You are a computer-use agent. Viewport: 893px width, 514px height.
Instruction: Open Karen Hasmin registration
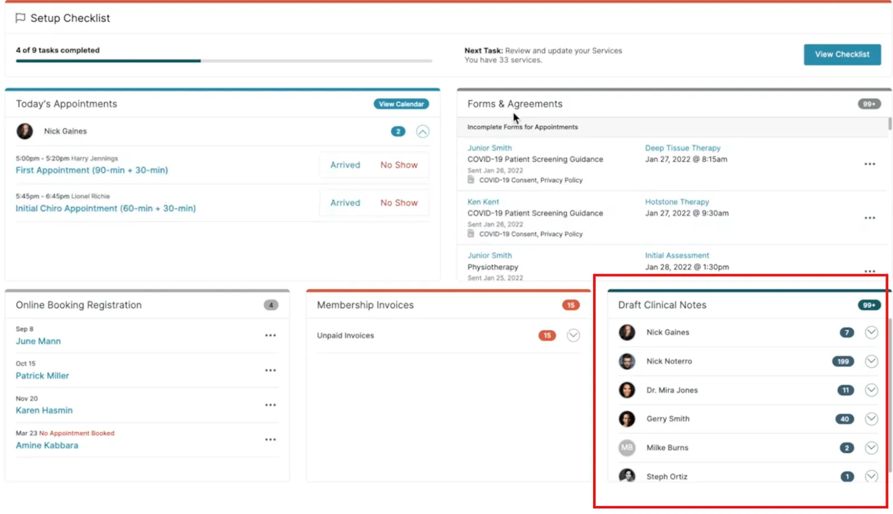click(44, 410)
